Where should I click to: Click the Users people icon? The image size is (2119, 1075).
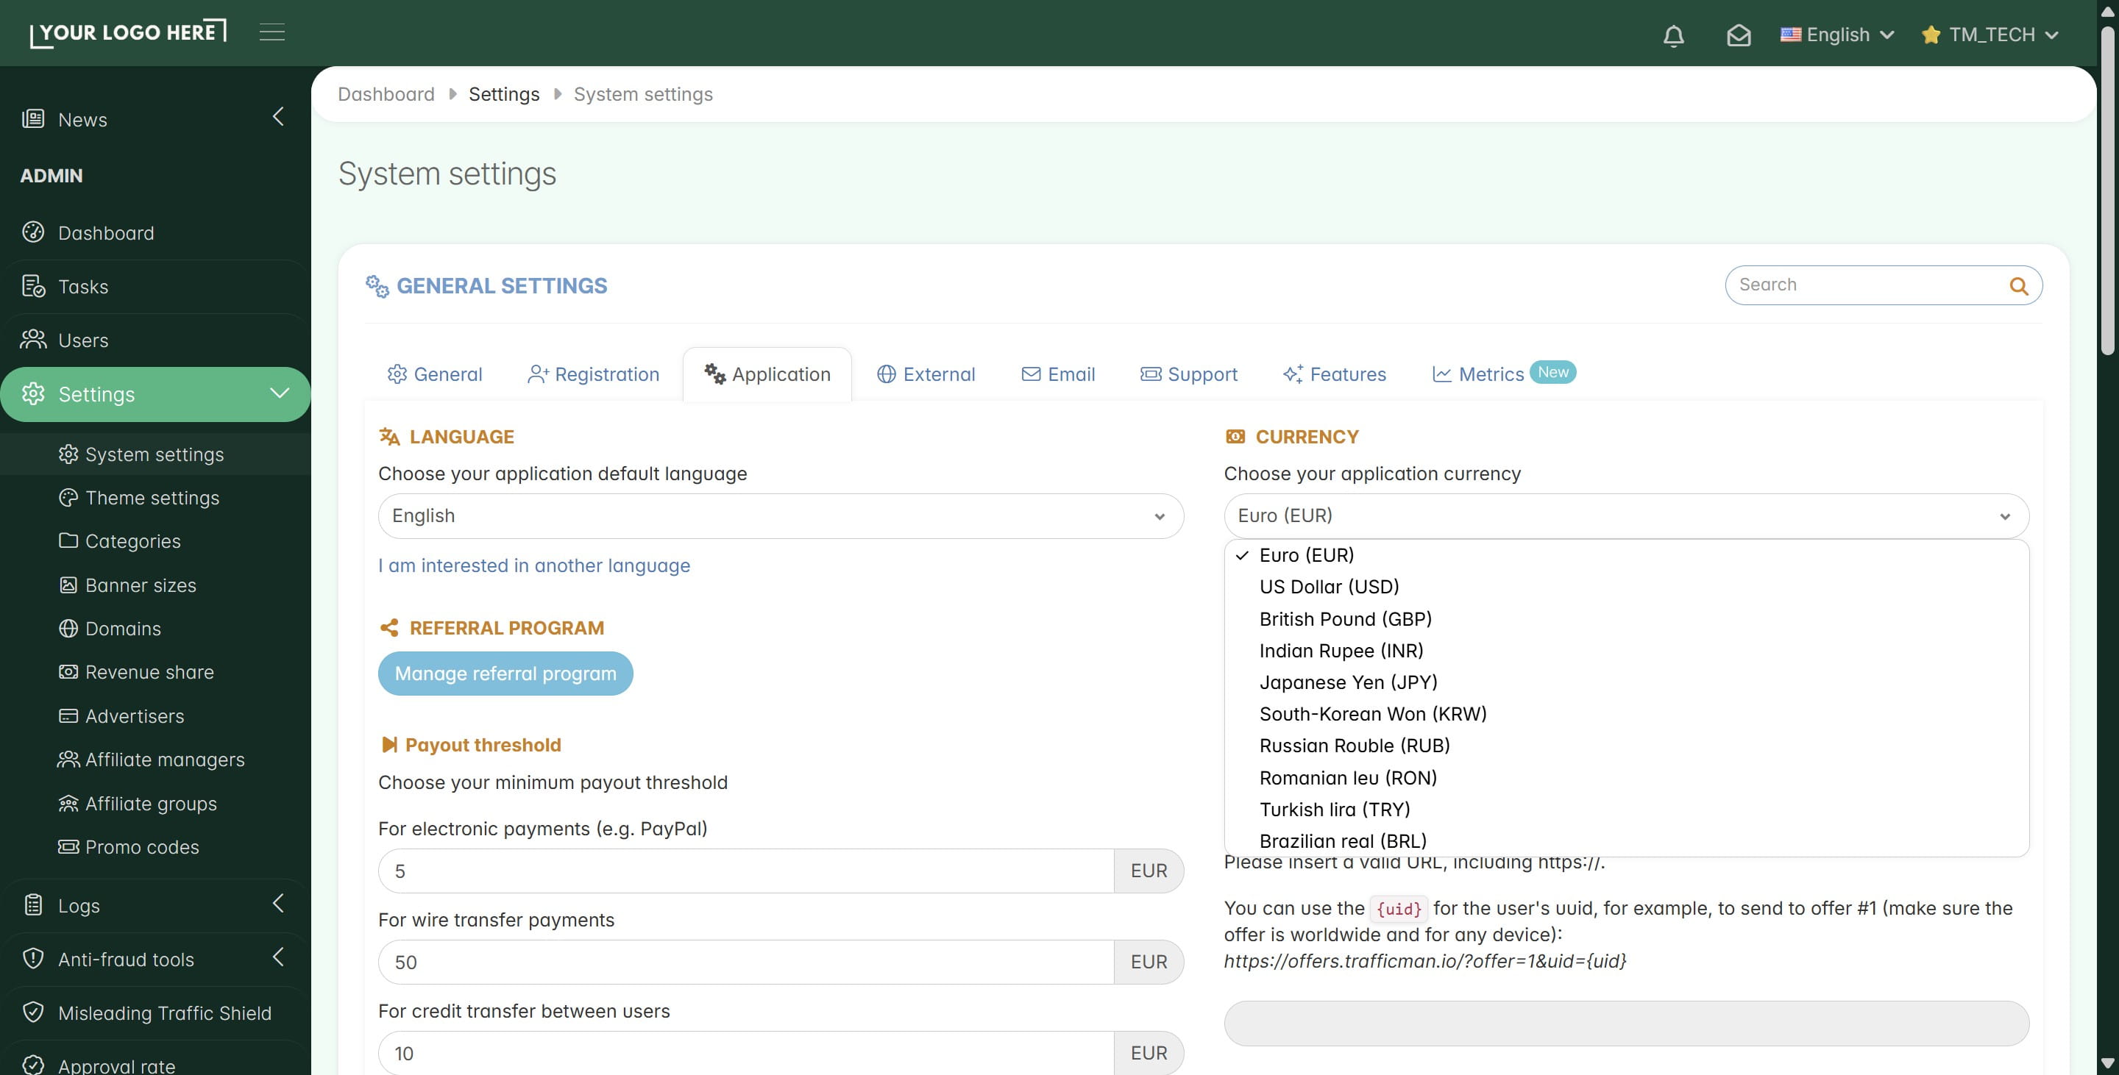click(x=33, y=339)
